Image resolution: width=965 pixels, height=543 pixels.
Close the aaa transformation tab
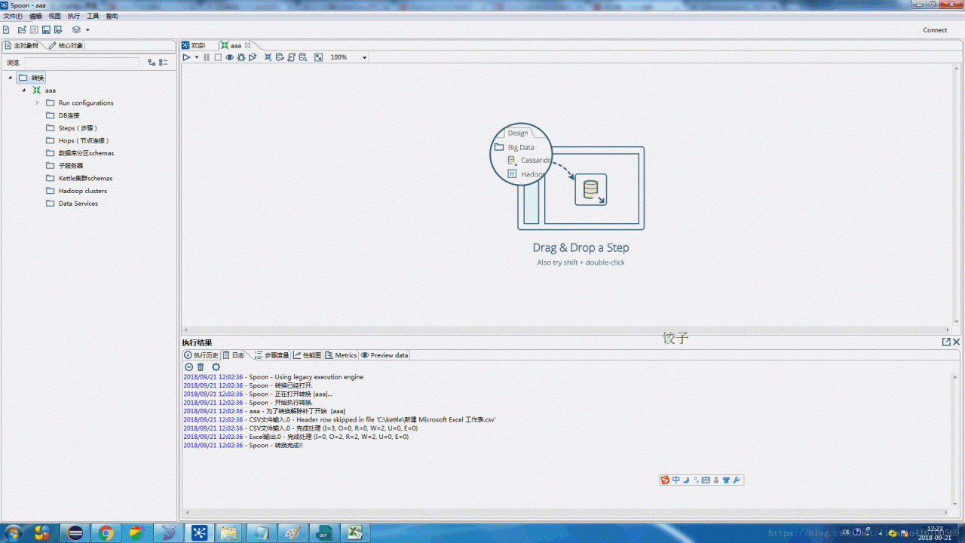(247, 45)
